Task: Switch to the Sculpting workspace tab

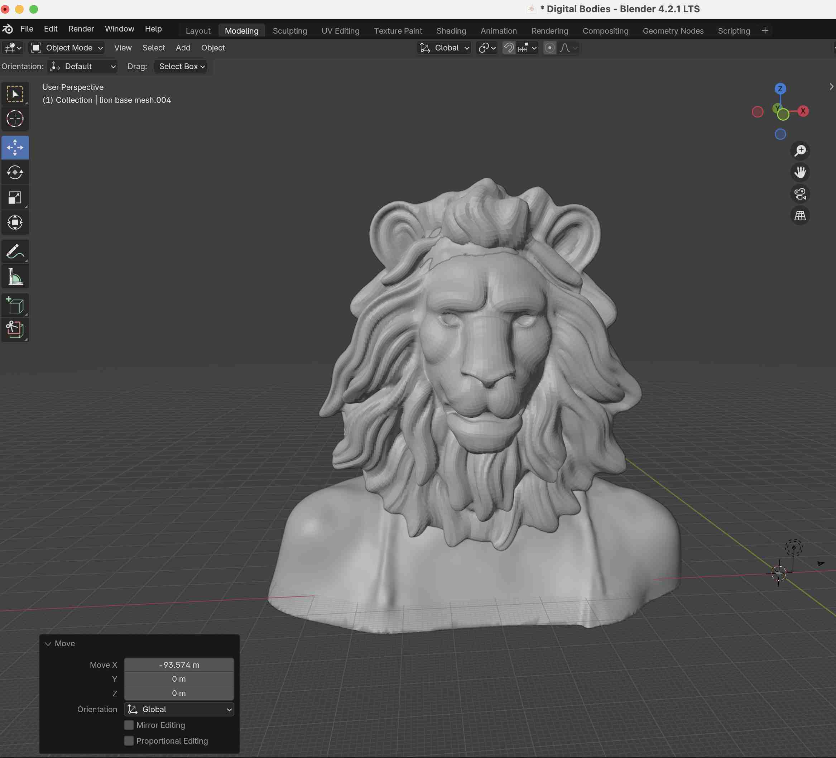Action: pos(290,31)
